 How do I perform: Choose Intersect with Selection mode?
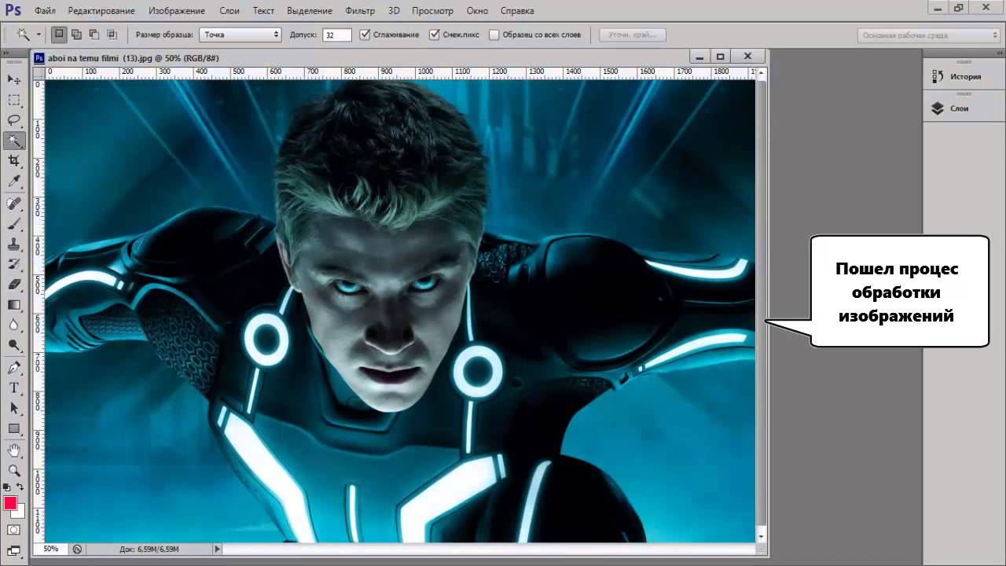click(x=112, y=35)
